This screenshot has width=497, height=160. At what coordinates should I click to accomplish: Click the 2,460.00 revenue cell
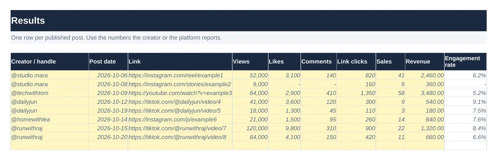pyautogui.click(x=425, y=75)
